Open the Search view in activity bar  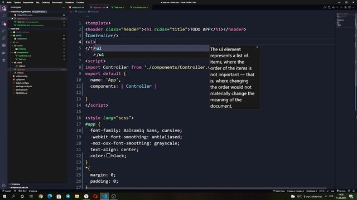4,16
